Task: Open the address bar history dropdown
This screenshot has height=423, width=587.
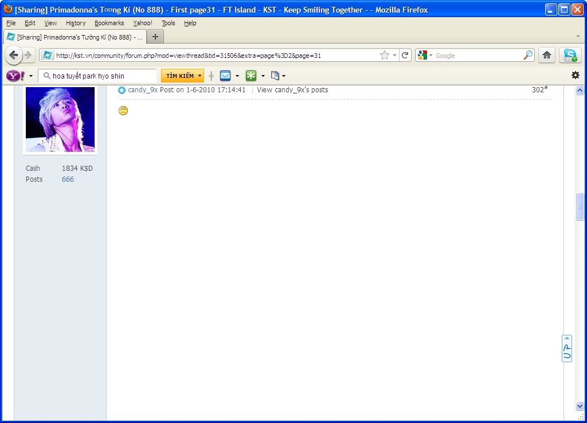Action: (394, 56)
